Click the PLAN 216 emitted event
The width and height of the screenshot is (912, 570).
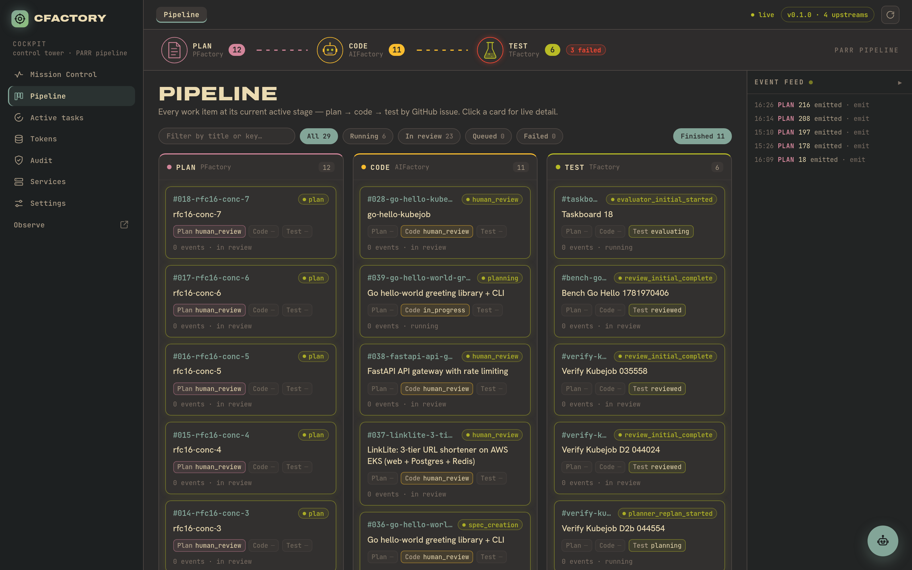coord(811,105)
